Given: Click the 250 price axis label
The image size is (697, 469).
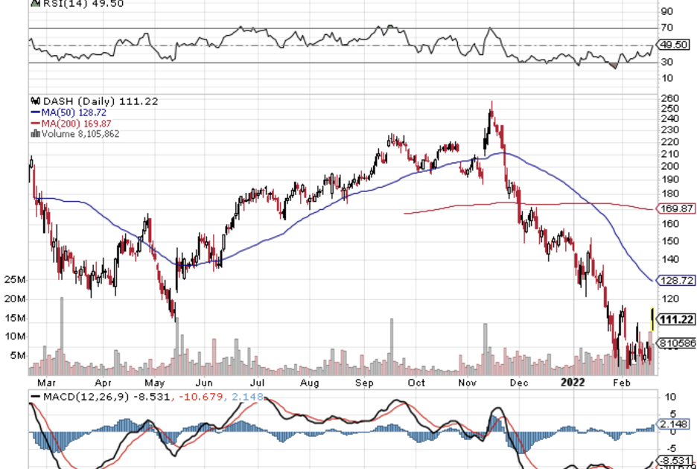Looking at the screenshot, I should coord(669,109).
